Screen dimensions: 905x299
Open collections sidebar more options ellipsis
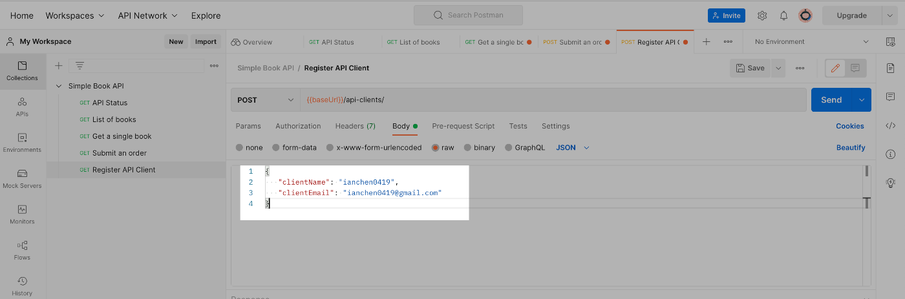[214, 66]
